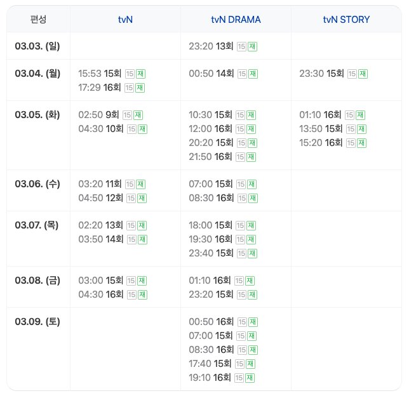The height and width of the screenshot is (398, 409).
Task: Click the 02:20 13회 tvN entry
Action: point(112,225)
